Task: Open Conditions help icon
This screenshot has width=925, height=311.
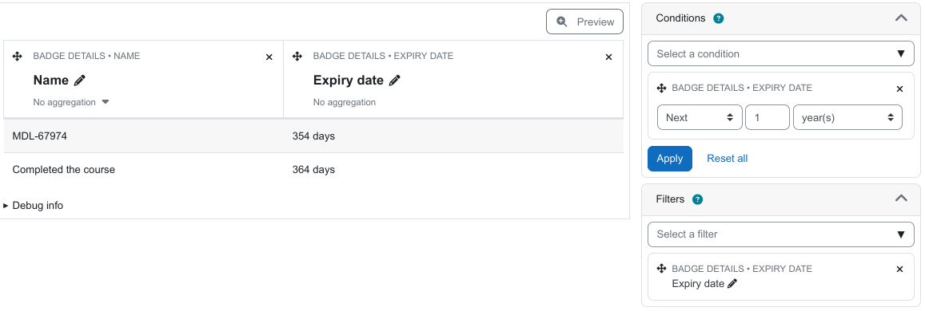Action: 719,18
